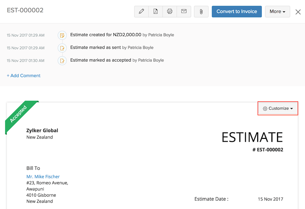Expand the Customize dropdown
The height and width of the screenshot is (209, 305).
[x=278, y=109]
